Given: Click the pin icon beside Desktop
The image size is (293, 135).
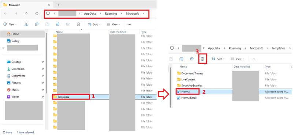Looking at the screenshot, I should 43,62.
